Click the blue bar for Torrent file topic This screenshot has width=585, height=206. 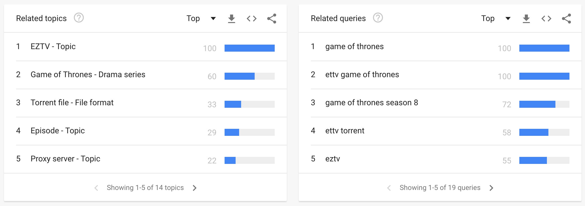233,104
